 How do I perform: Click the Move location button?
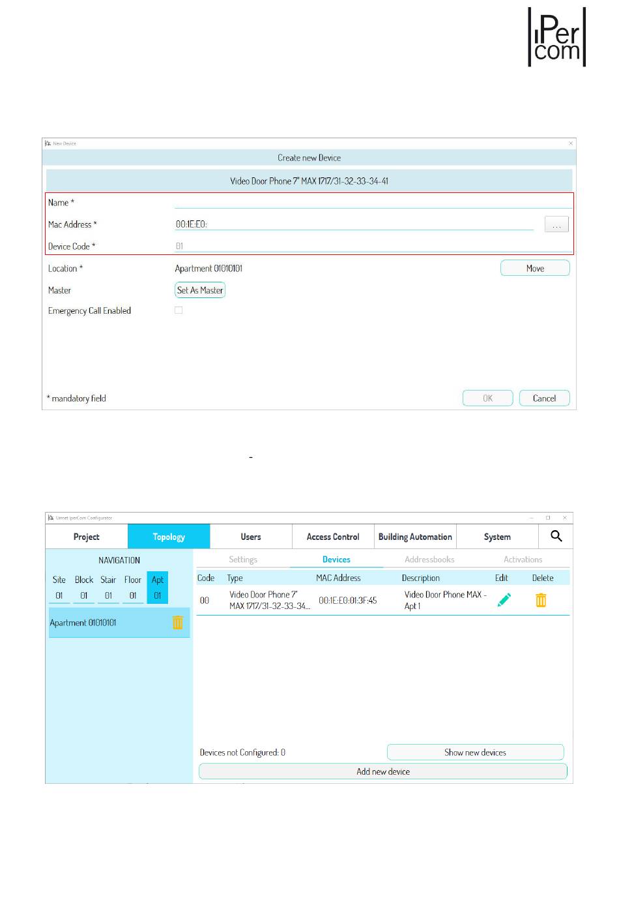(x=535, y=268)
